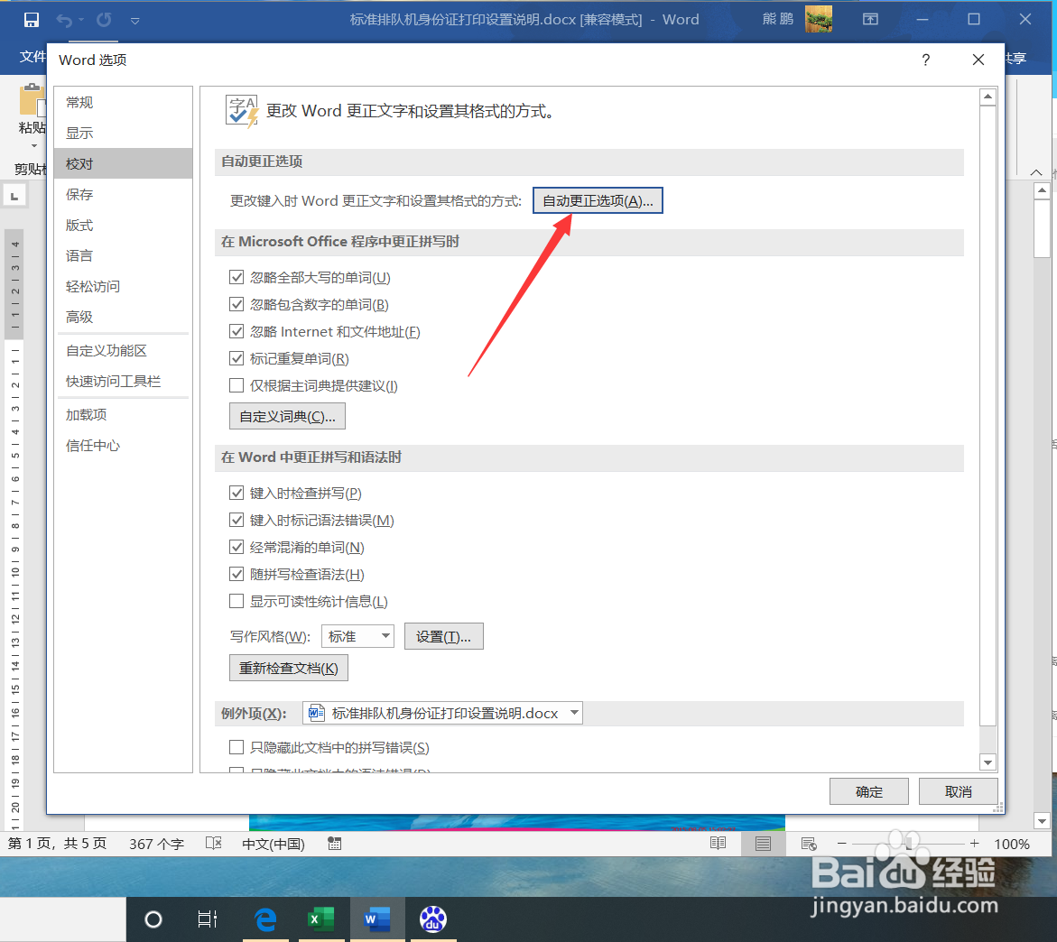
Task: Enable Suggest from main dictionary only
Action: [x=236, y=385]
